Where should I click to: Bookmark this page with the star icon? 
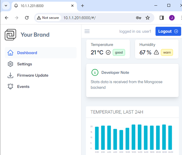click(x=148, y=18)
